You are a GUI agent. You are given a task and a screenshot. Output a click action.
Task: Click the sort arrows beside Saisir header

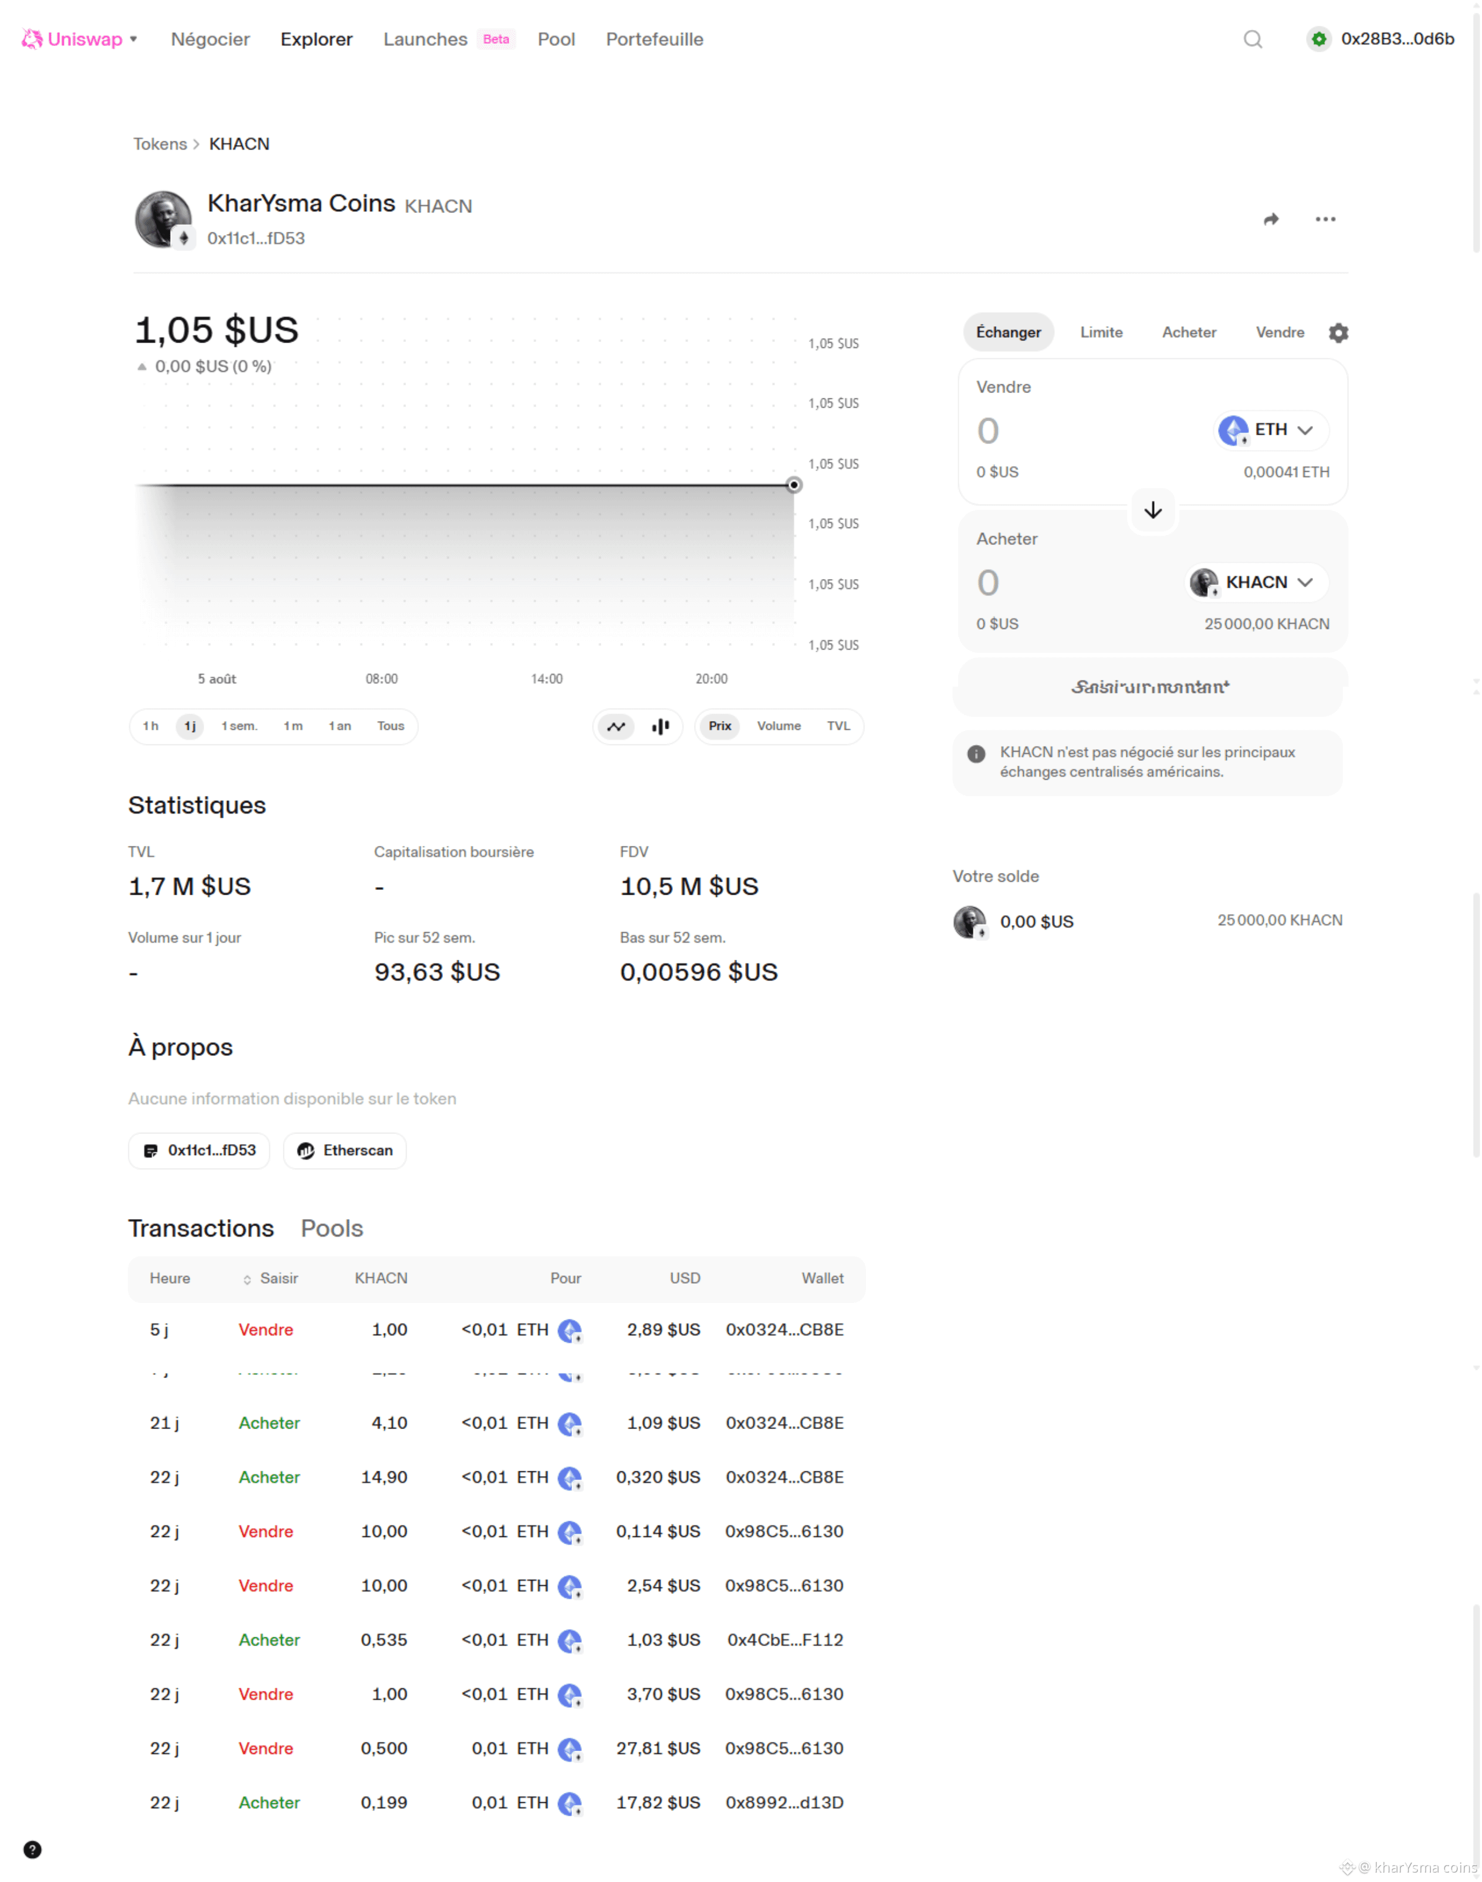(x=247, y=1279)
